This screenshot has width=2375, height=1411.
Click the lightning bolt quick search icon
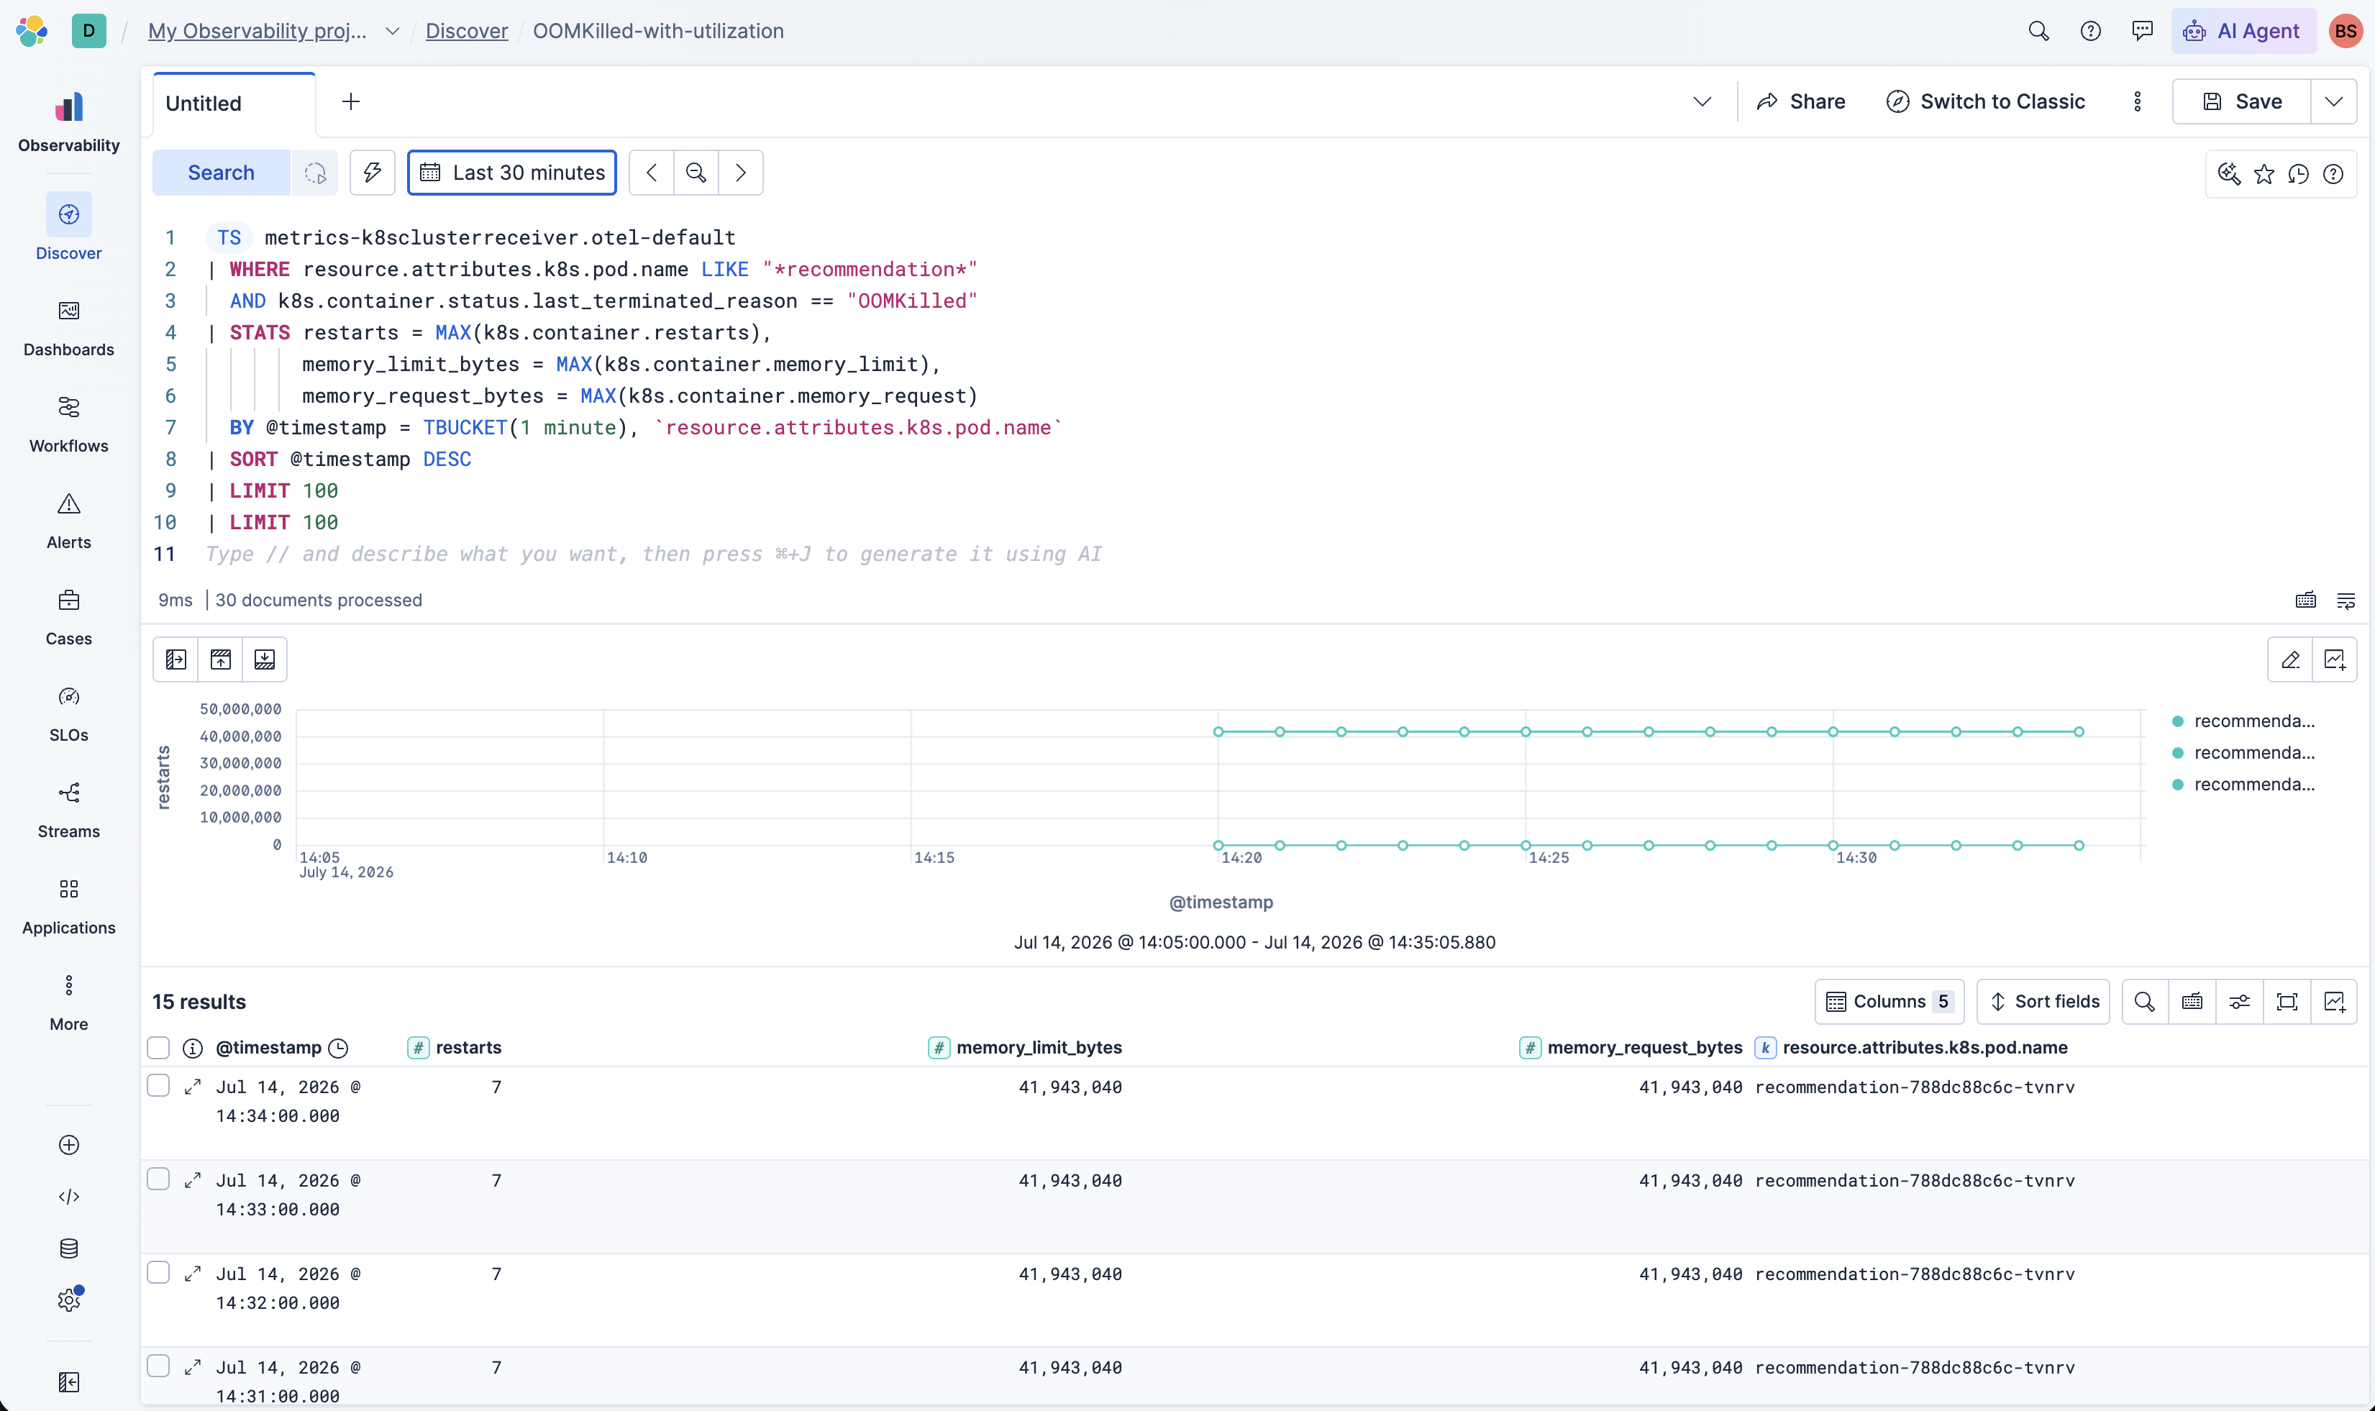(372, 172)
